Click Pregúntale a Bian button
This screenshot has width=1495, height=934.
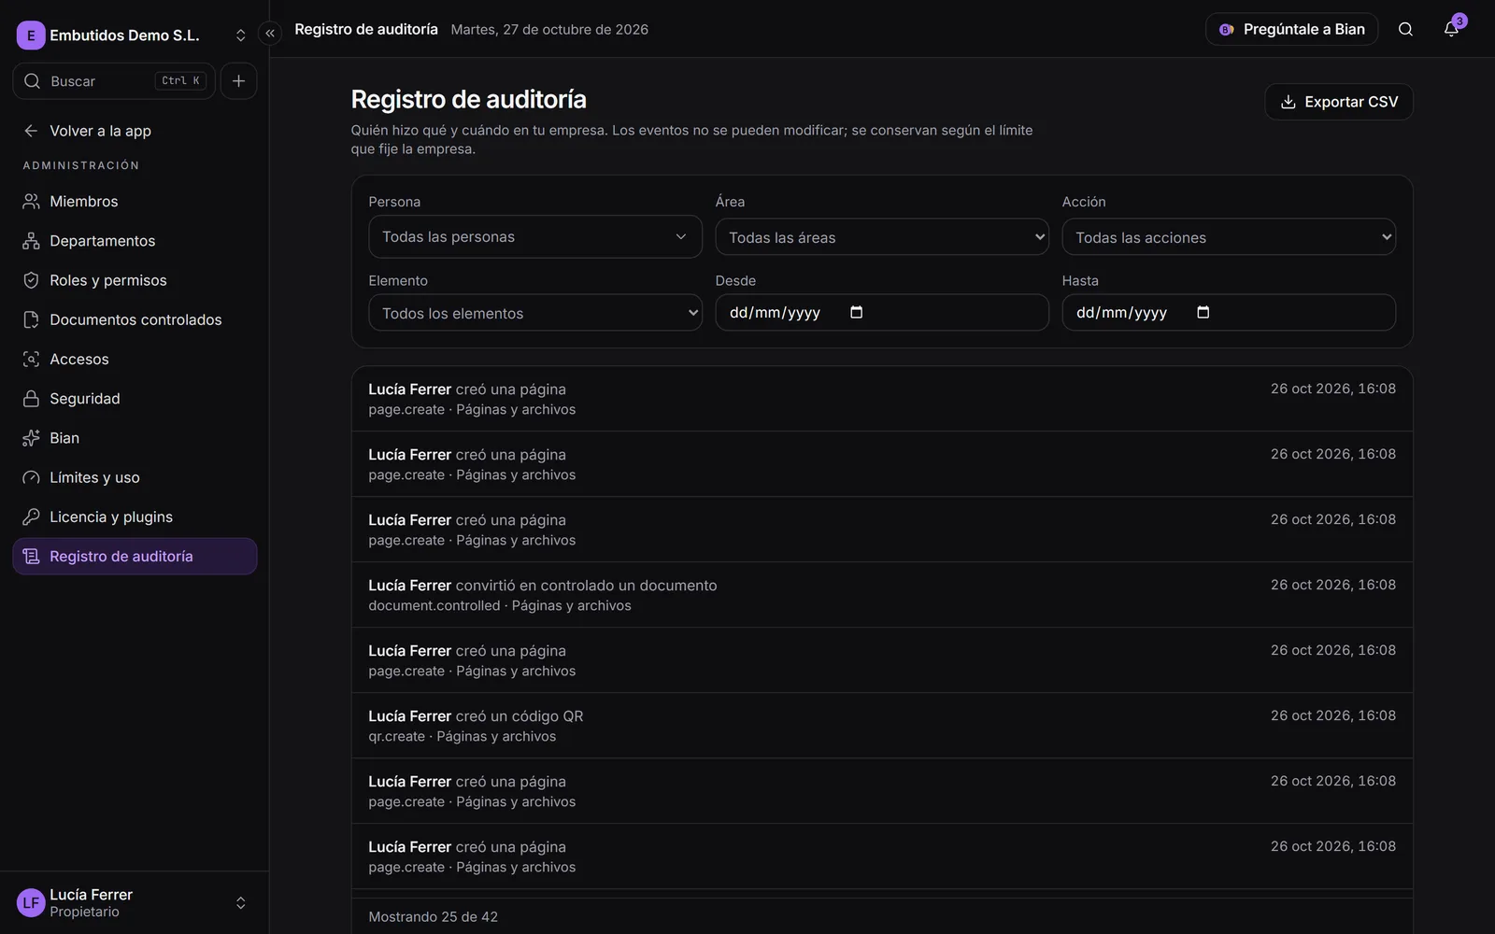pyautogui.click(x=1291, y=29)
